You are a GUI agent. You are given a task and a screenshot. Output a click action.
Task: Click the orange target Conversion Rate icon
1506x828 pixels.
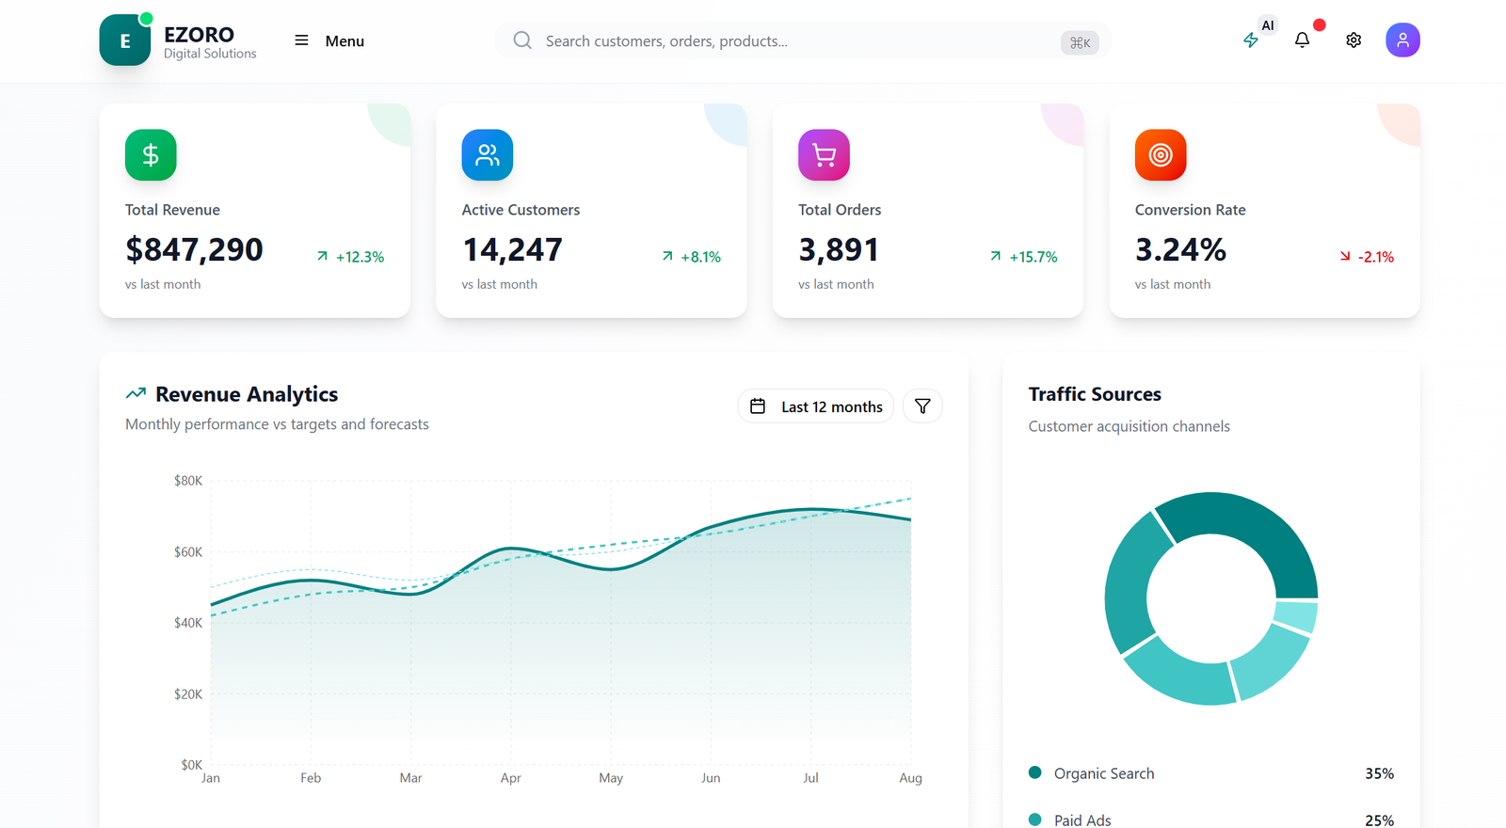pyautogui.click(x=1161, y=155)
